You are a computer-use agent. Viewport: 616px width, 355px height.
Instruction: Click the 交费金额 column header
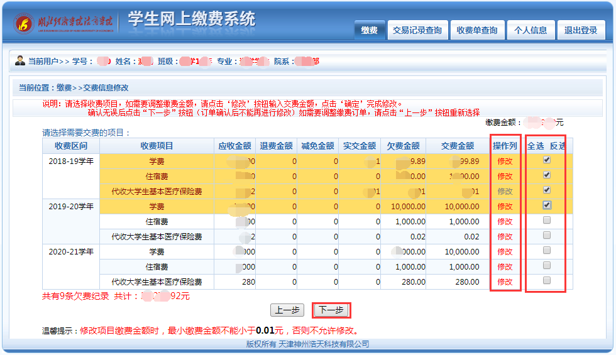coord(458,146)
